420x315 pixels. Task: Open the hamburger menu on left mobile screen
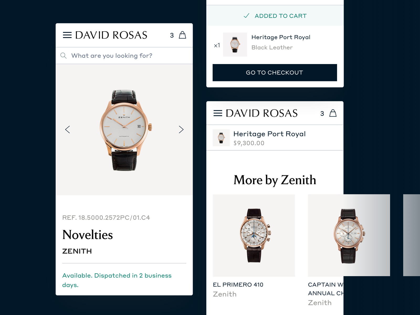67,35
